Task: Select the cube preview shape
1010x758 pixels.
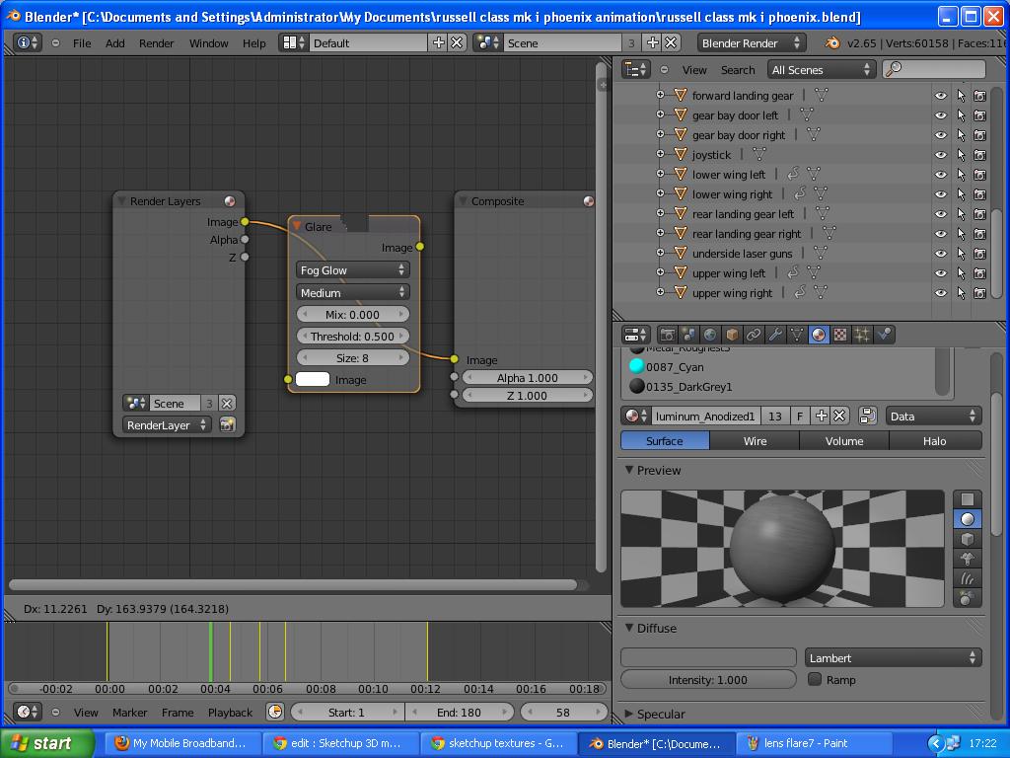Action: (x=968, y=539)
